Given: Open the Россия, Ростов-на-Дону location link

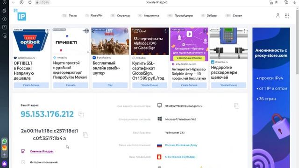Looking at the screenshot, I should (x=181, y=145).
